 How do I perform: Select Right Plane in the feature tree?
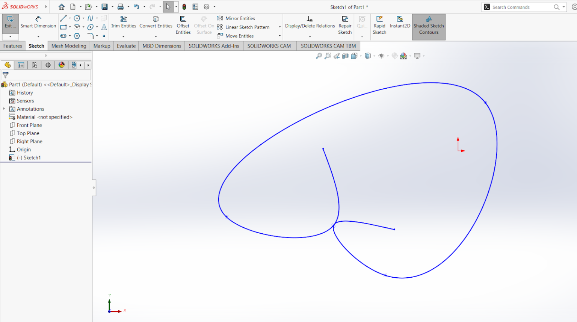[x=29, y=141]
